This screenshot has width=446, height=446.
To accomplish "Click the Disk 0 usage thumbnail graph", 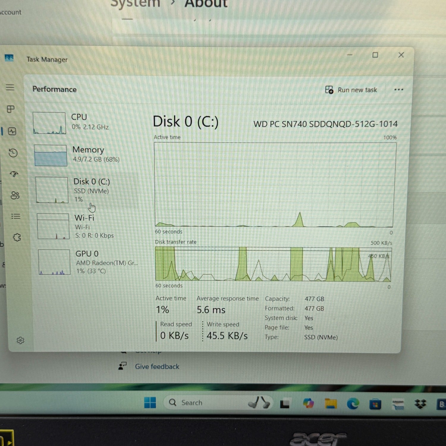I will (x=52, y=190).
